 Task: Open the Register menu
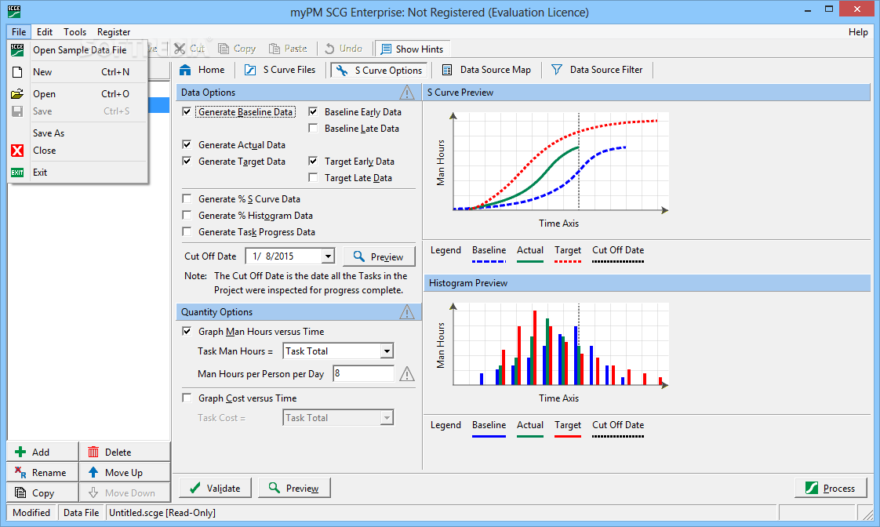[114, 32]
